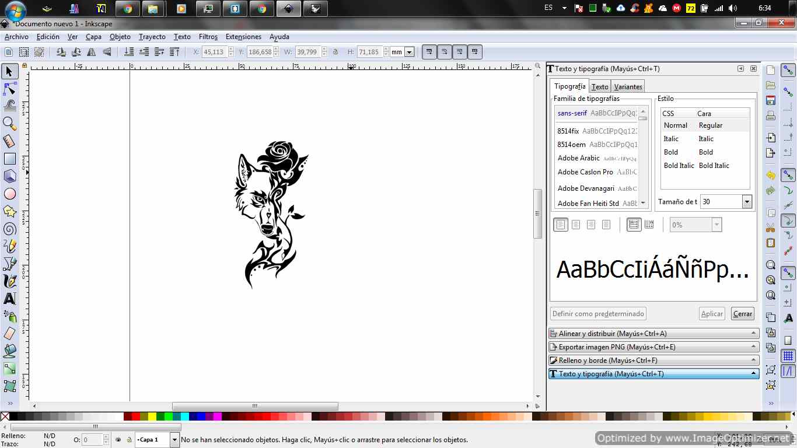
Task: Toggle left text alignment button
Action: (561, 225)
